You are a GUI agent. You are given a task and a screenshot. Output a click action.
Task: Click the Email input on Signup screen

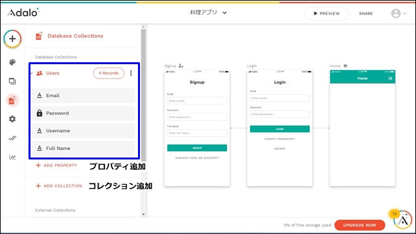[x=197, y=101]
